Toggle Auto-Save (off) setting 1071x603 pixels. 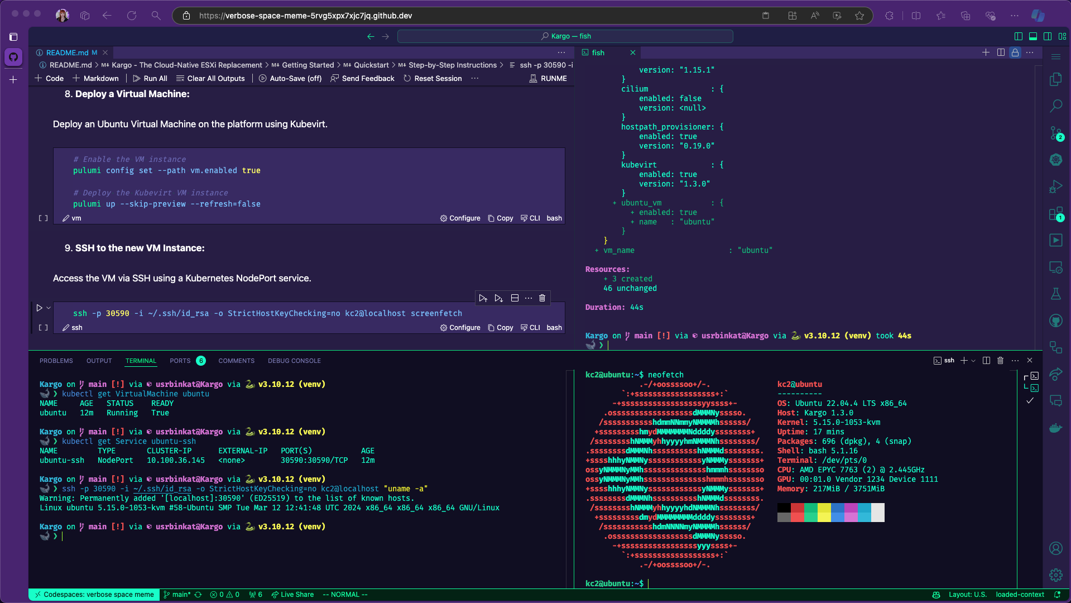(x=290, y=79)
